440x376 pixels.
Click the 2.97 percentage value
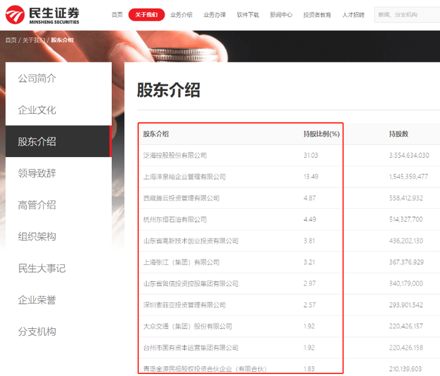[x=309, y=284]
